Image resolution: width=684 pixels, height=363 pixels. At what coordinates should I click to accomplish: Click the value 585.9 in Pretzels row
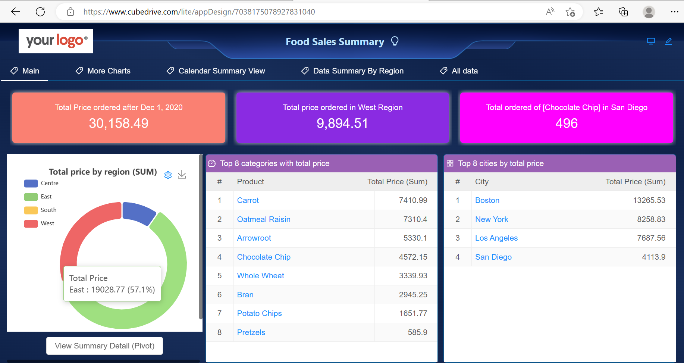417,332
